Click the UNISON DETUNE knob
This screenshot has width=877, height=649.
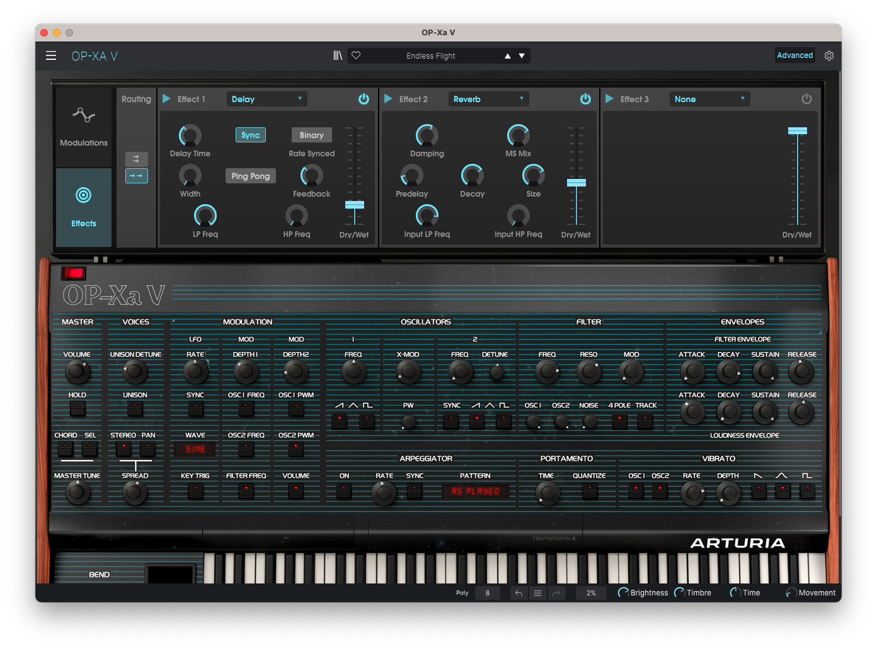135,372
